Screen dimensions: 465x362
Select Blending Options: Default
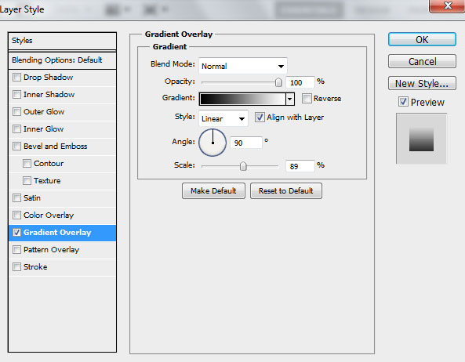click(62, 60)
